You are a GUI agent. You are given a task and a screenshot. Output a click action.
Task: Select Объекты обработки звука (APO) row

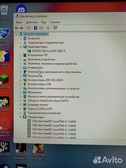tap(48, 101)
